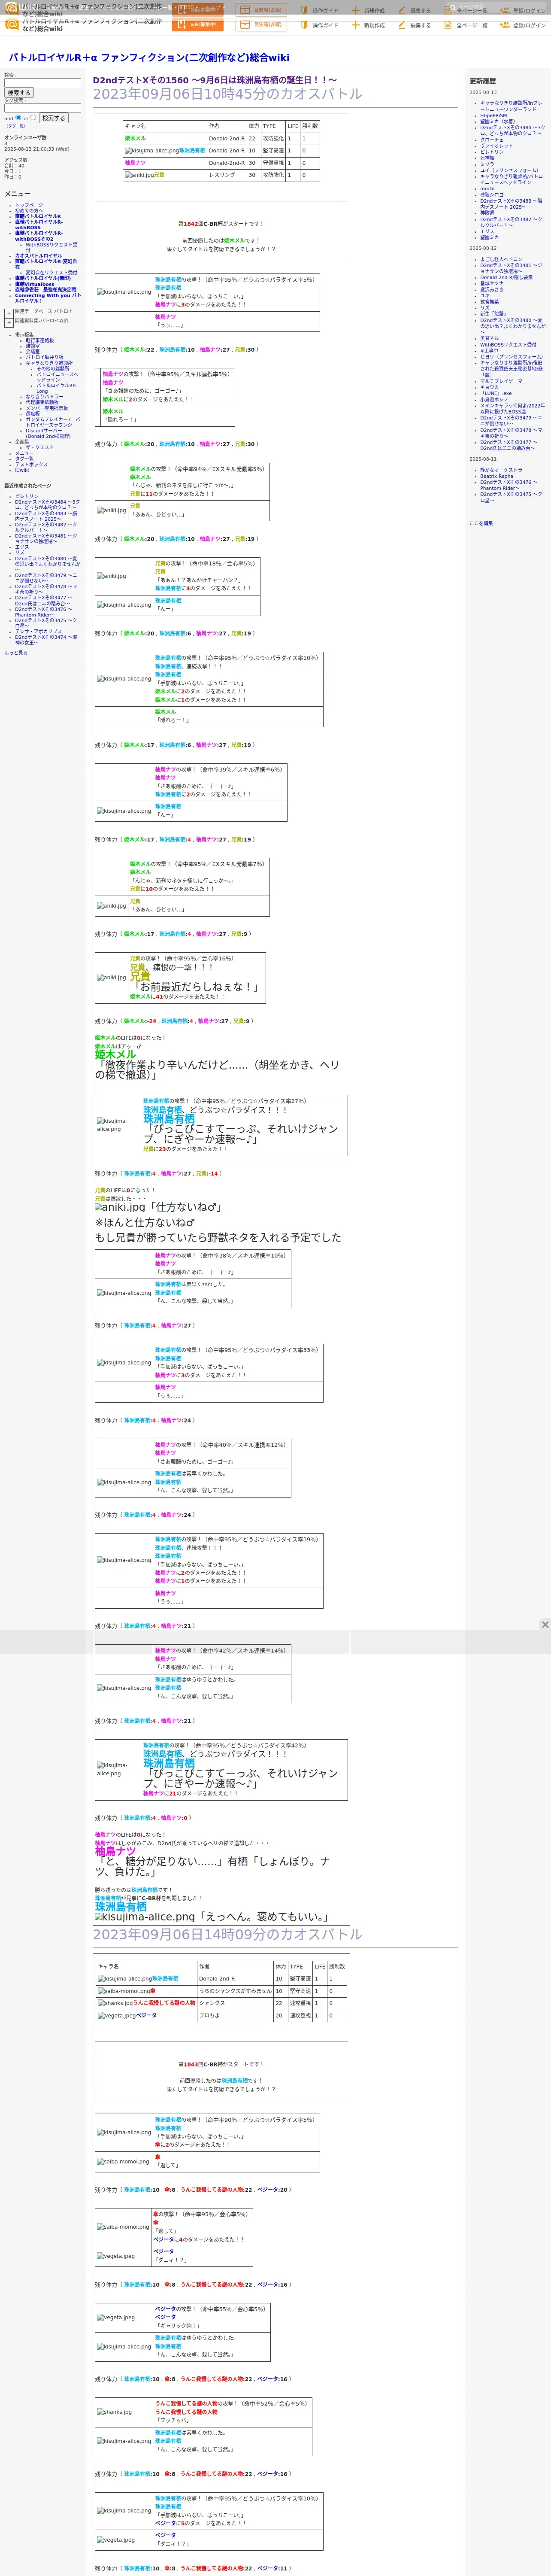
Task: Open メンバー専用掲示板 link
Action: tap(47, 408)
